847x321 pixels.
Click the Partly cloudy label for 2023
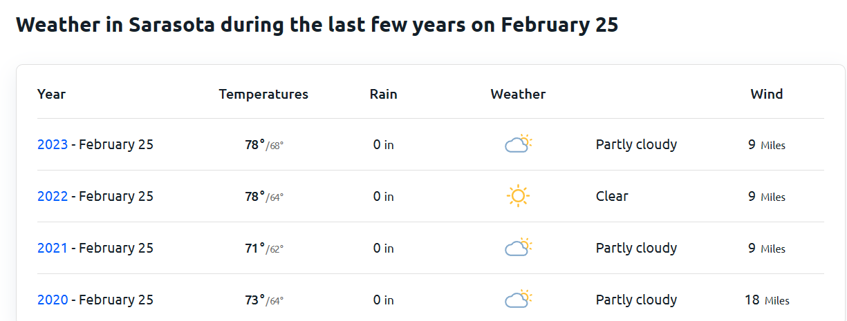(636, 144)
